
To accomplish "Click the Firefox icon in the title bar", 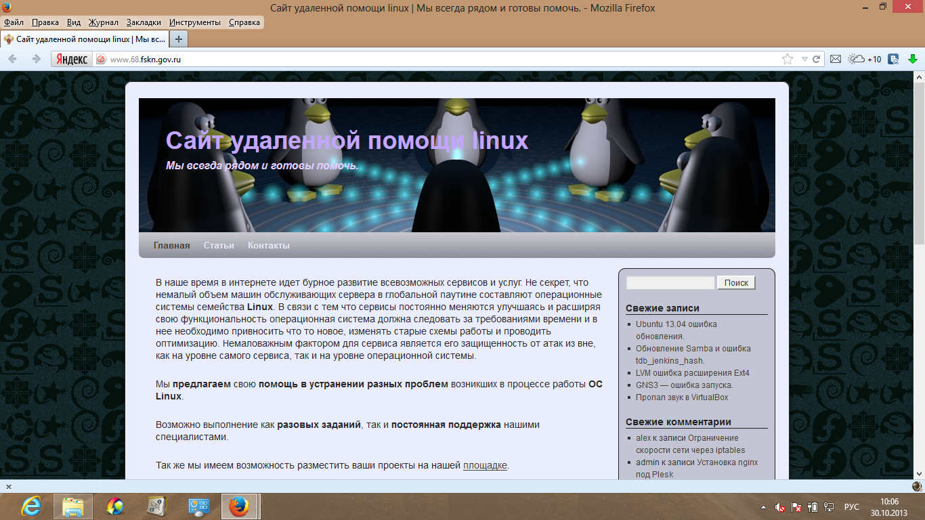I will (7, 7).
